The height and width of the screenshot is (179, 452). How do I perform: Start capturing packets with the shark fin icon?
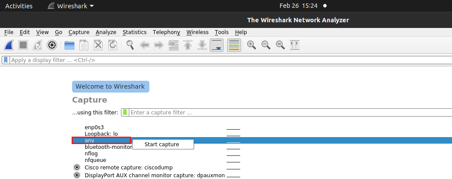(x=10, y=45)
